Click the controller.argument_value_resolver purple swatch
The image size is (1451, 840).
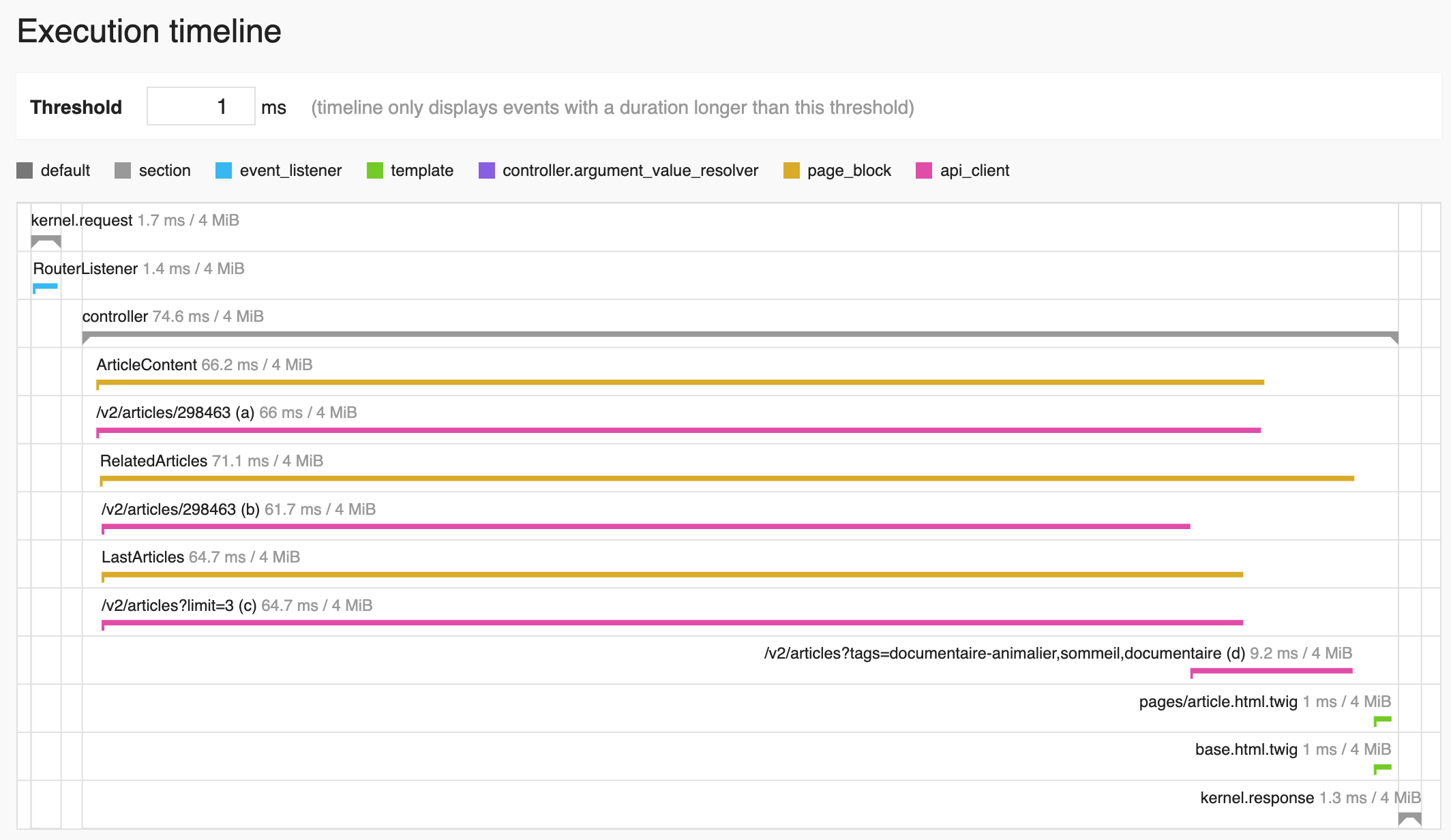(487, 170)
